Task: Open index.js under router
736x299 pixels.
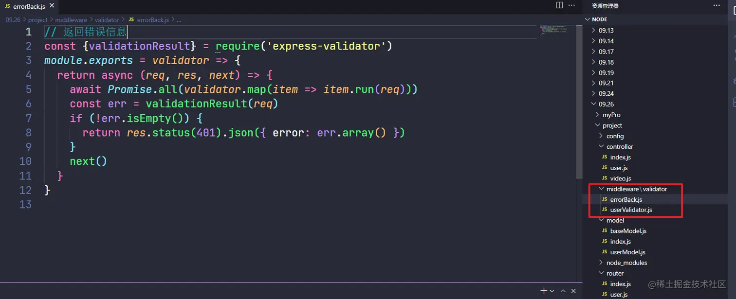Action: point(620,284)
